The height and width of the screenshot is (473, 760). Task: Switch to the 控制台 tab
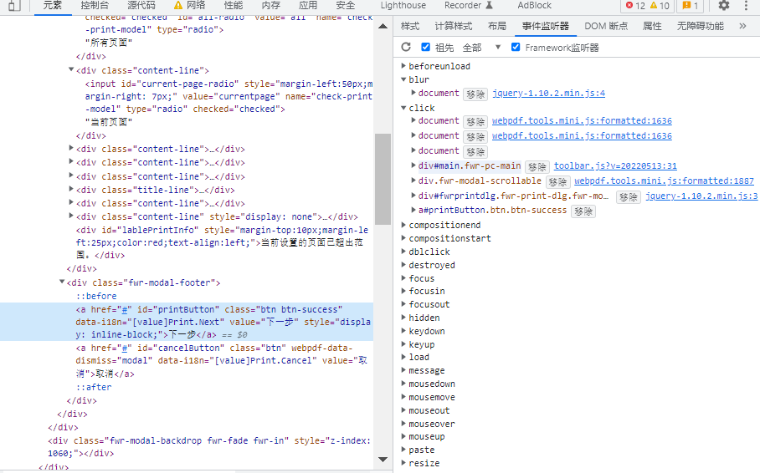95,5
